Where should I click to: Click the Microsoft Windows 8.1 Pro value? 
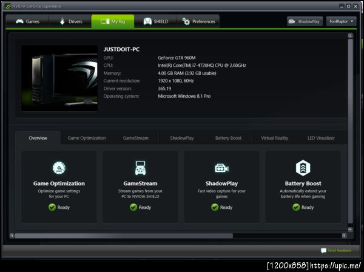pyautogui.click(x=184, y=96)
